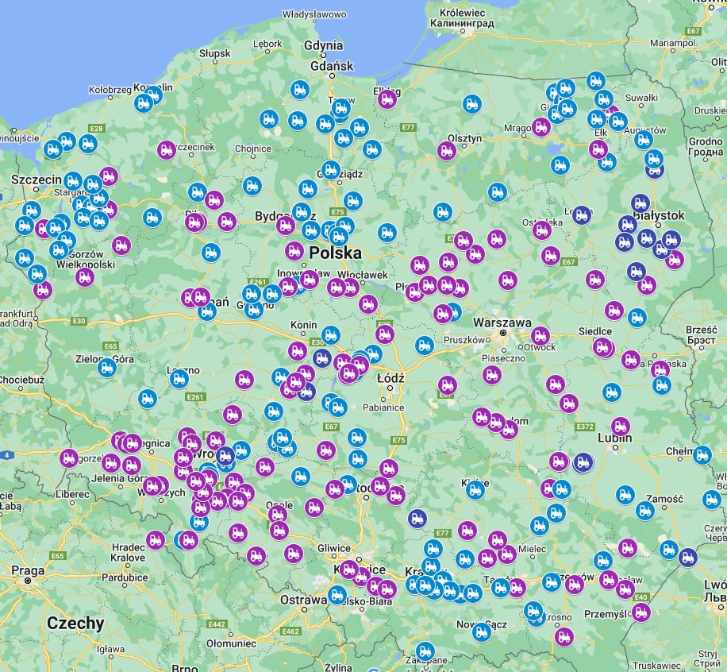Select the blue tractor marker next to Chełm
The image size is (727, 672).
tap(702, 455)
